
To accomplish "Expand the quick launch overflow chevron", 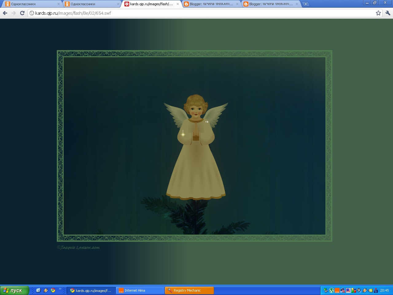I will 60,289.
